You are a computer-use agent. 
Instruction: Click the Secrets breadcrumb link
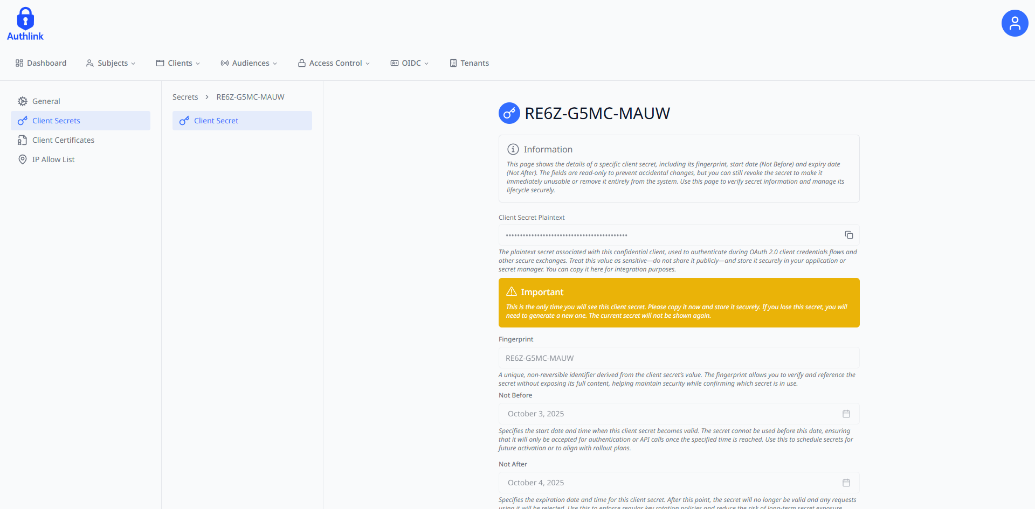[185, 97]
